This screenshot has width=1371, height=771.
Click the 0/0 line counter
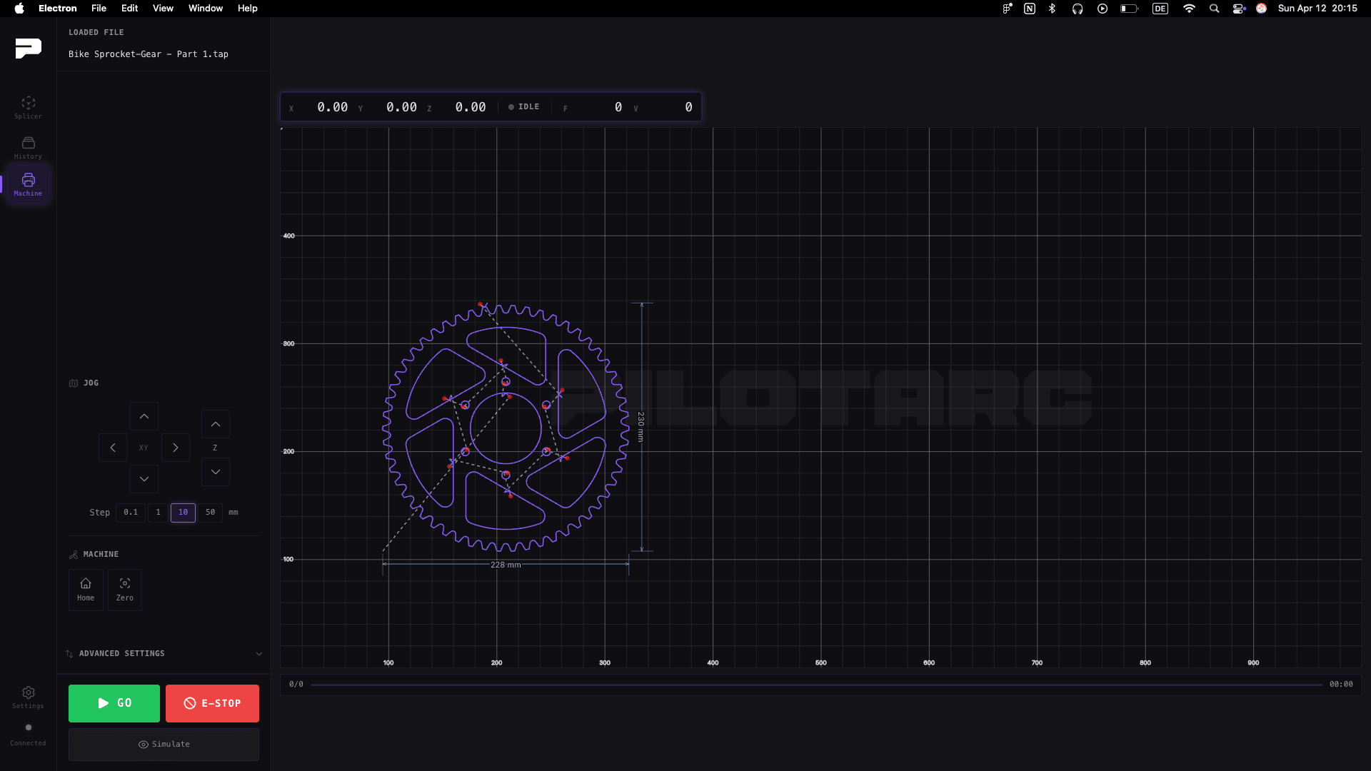(x=296, y=685)
